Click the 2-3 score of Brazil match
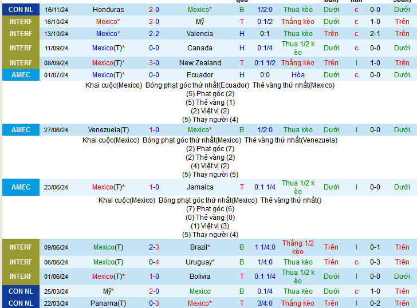The width and height of the screenshot is (417, 308). pos(154,247)
